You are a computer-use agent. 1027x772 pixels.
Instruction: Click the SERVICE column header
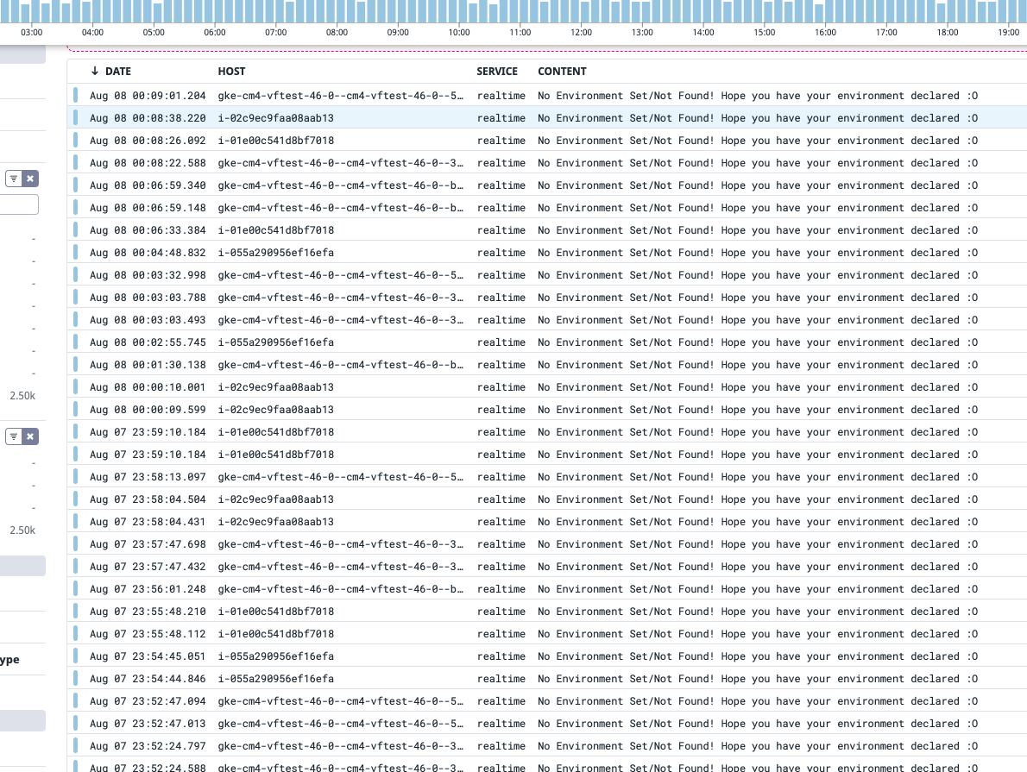[497, 72]
